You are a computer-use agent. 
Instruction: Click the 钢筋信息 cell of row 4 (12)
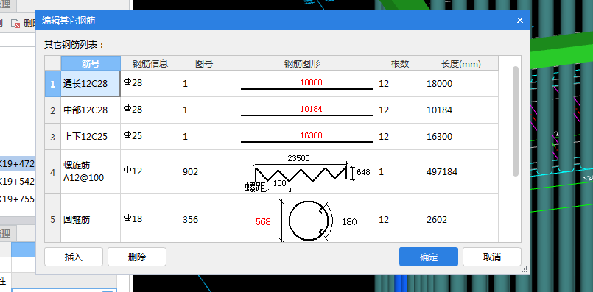[x=150, y=172]
